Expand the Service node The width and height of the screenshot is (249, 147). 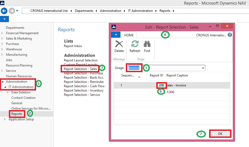(x=2, y=71)
